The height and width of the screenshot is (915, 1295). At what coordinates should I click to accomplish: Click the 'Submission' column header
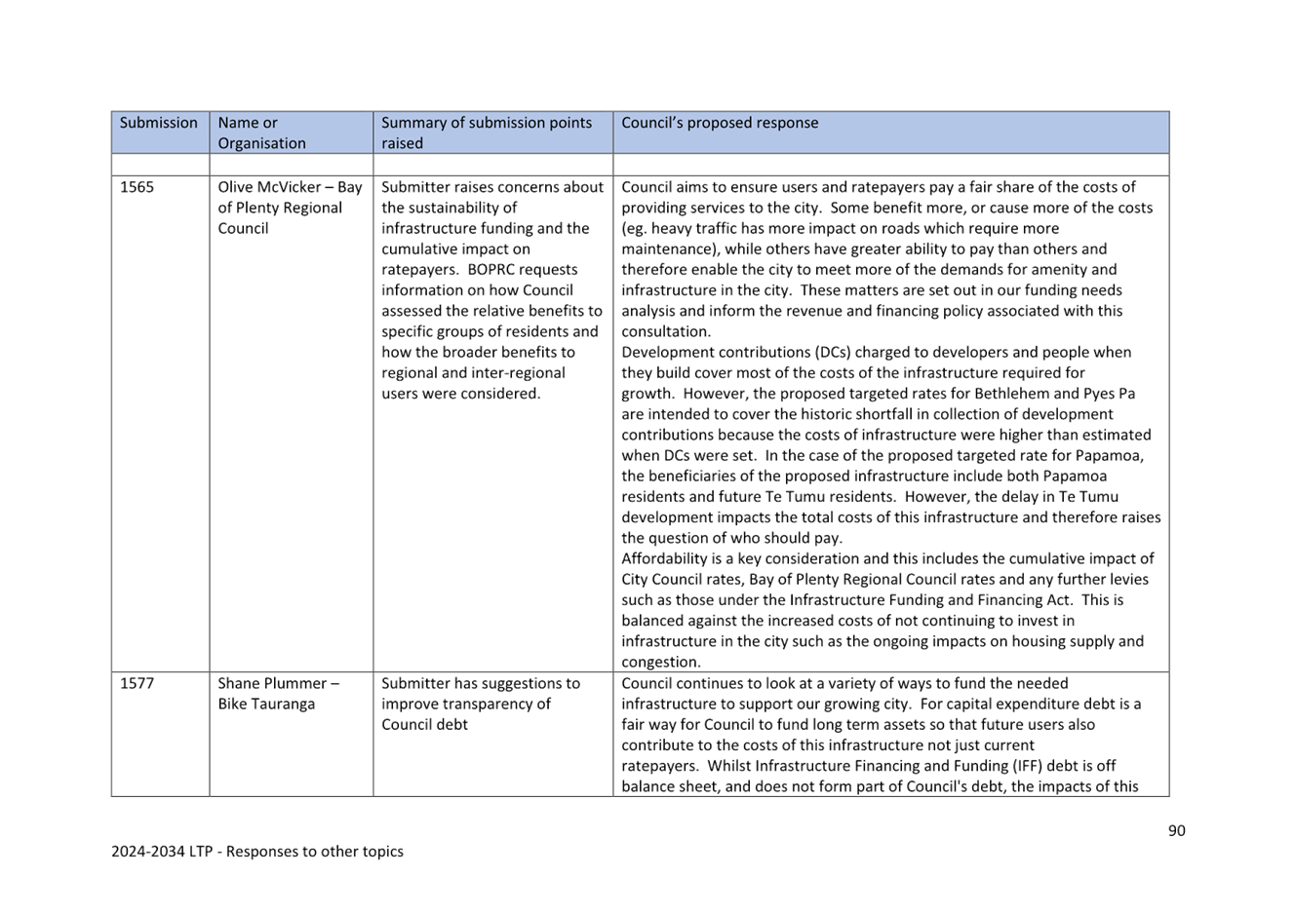159,133
